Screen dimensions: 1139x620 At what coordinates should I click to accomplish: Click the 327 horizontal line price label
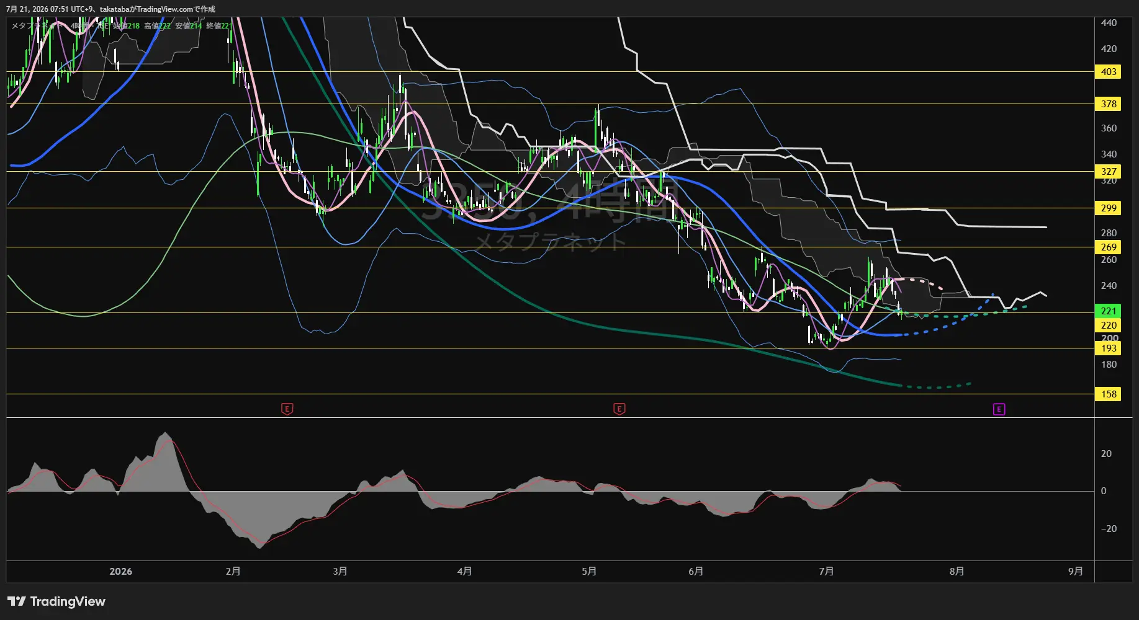point(1108,172)
